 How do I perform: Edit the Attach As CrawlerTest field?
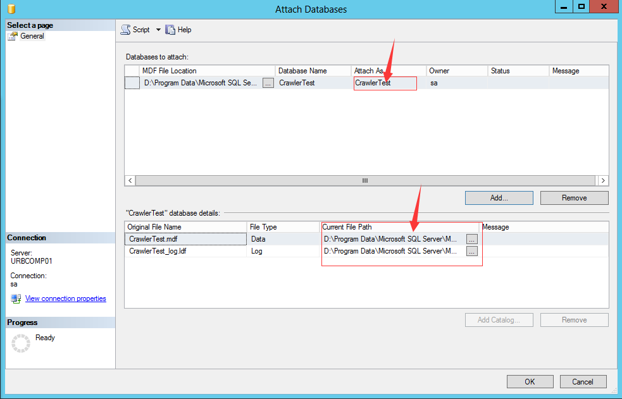[x=385, y=83]
